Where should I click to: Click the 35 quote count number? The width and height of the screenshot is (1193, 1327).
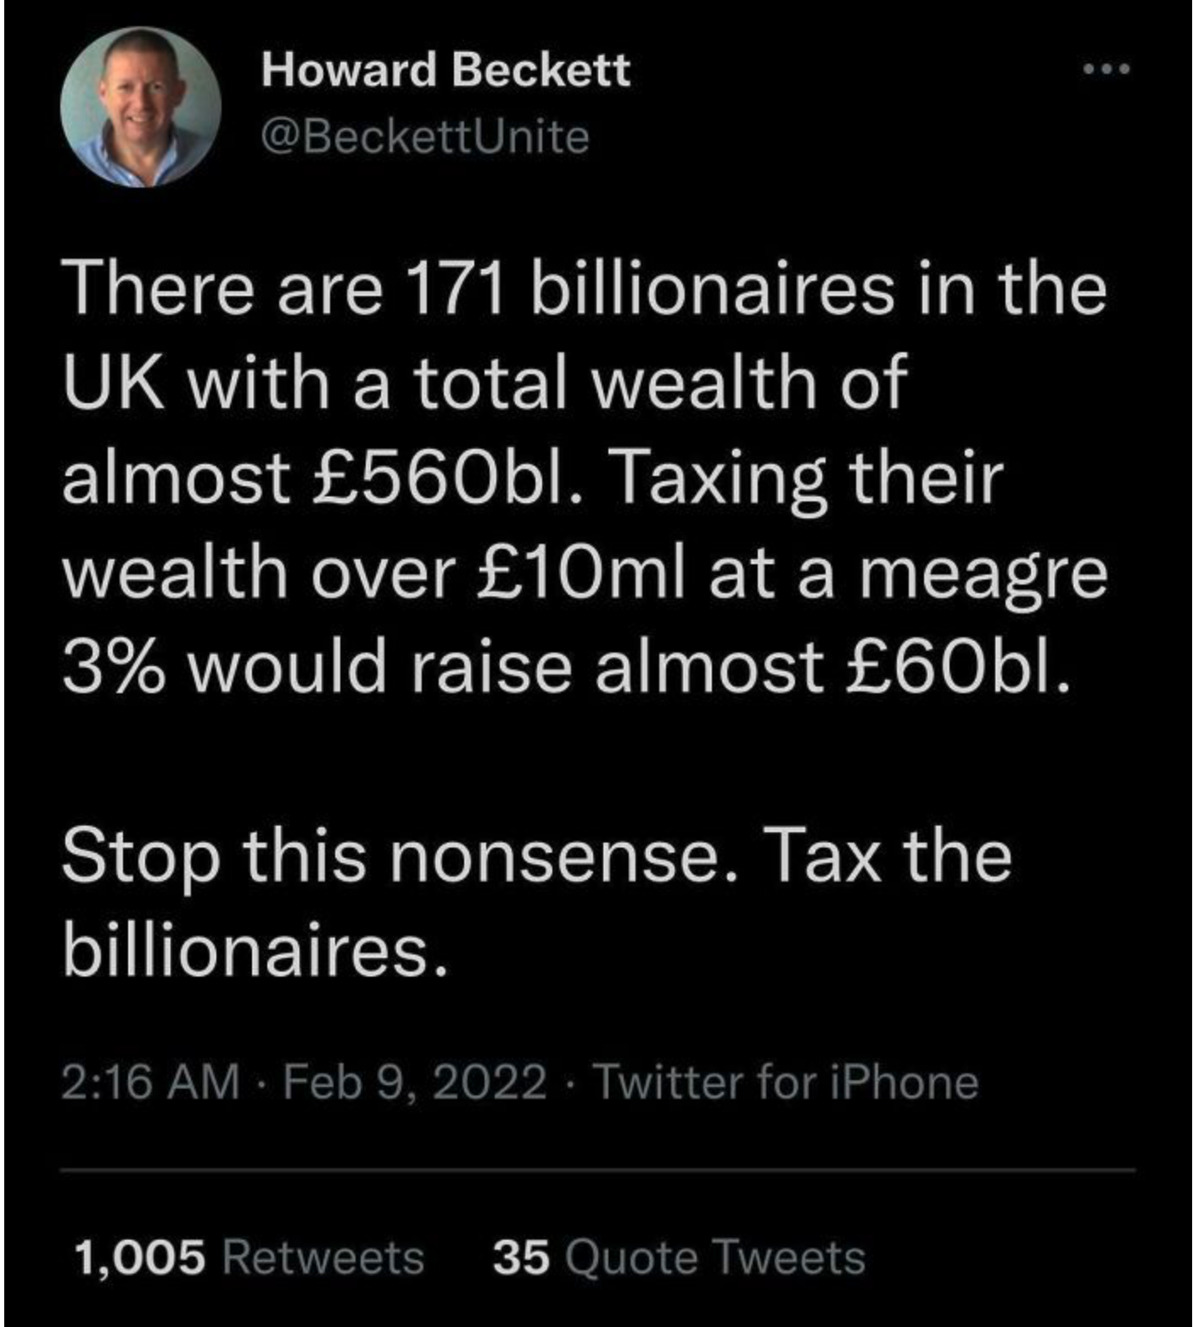point(519,1257)
